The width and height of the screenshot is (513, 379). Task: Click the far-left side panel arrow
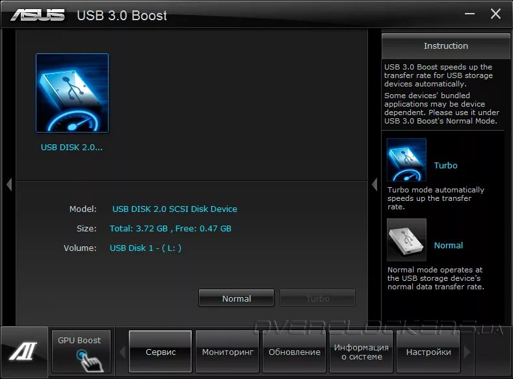click(x=9, y=185)
